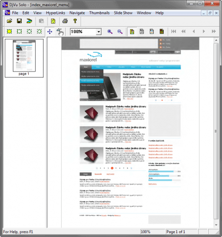Click the printer icon to print
The height and width of the screenshot is (237, 222).
click(65, 21)
